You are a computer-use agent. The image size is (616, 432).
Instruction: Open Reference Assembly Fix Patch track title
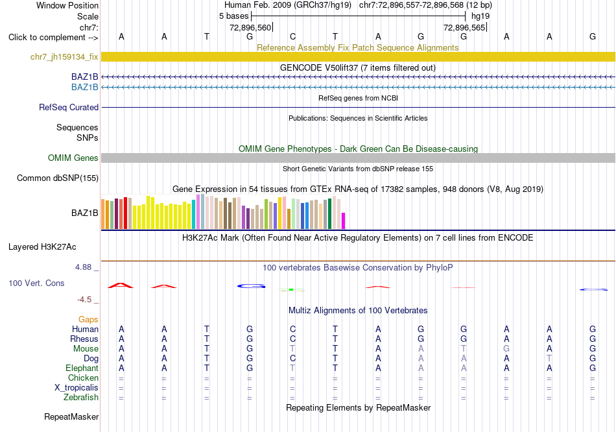tap(357, 47)
